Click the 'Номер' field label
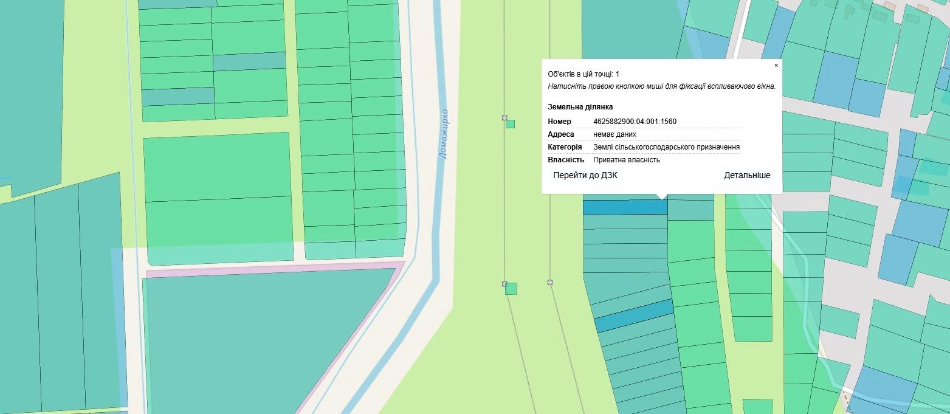Screen dimensions: 950x414 [x=559, y=122]
